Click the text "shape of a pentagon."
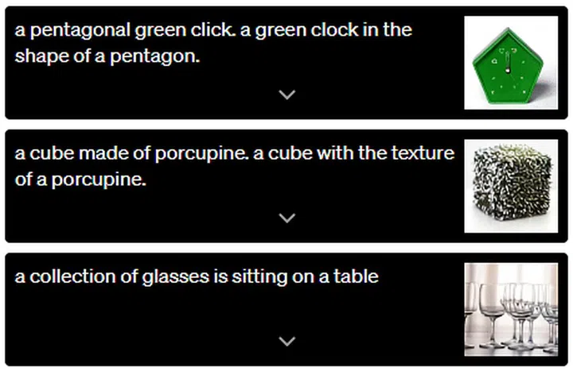573x371 pixels. coord(107,57)
